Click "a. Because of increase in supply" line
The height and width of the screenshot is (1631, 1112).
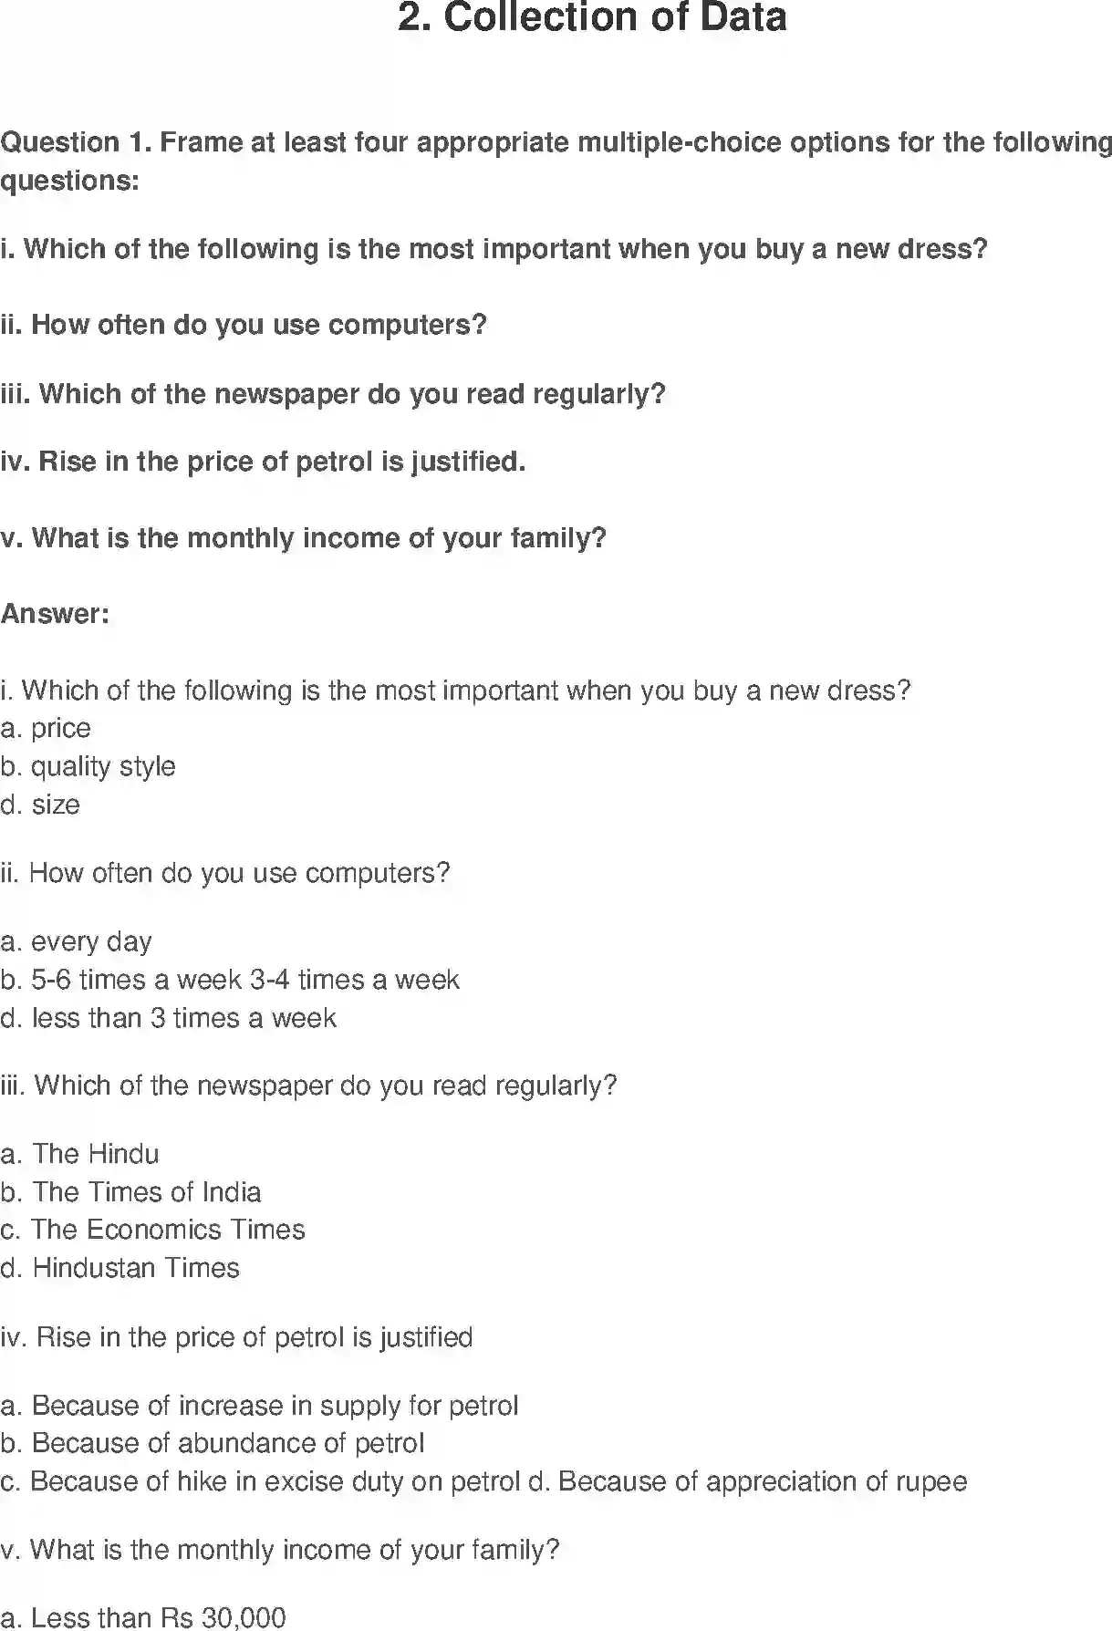click(260, 1406)
